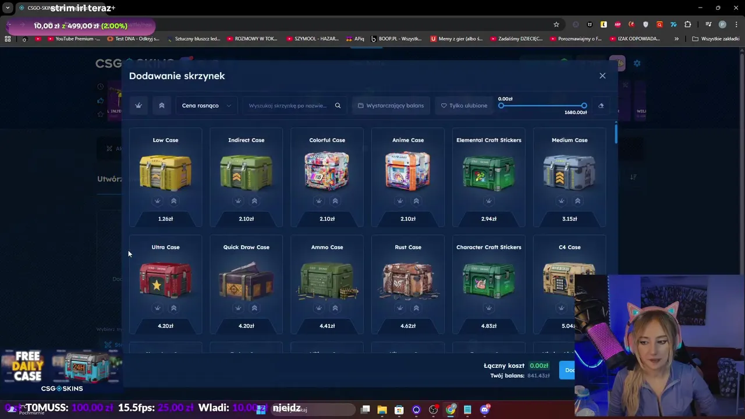Select the Colorful Case box image

(x=327, y=172)
